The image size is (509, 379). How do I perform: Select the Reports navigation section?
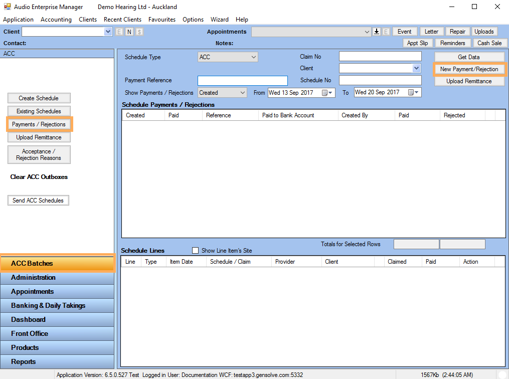(58, 361)
